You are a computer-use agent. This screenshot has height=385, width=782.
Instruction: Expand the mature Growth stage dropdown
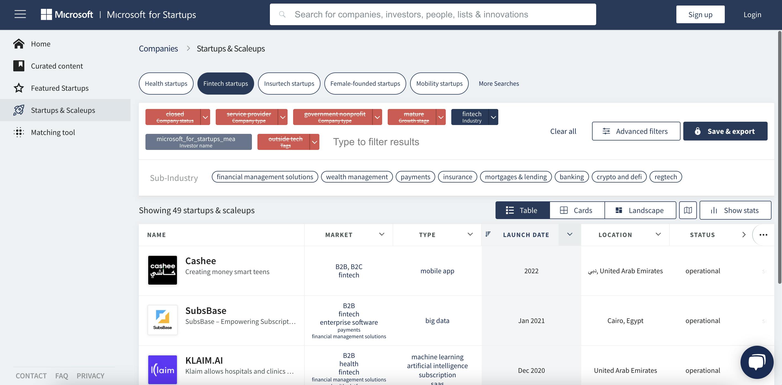[441, 117]
